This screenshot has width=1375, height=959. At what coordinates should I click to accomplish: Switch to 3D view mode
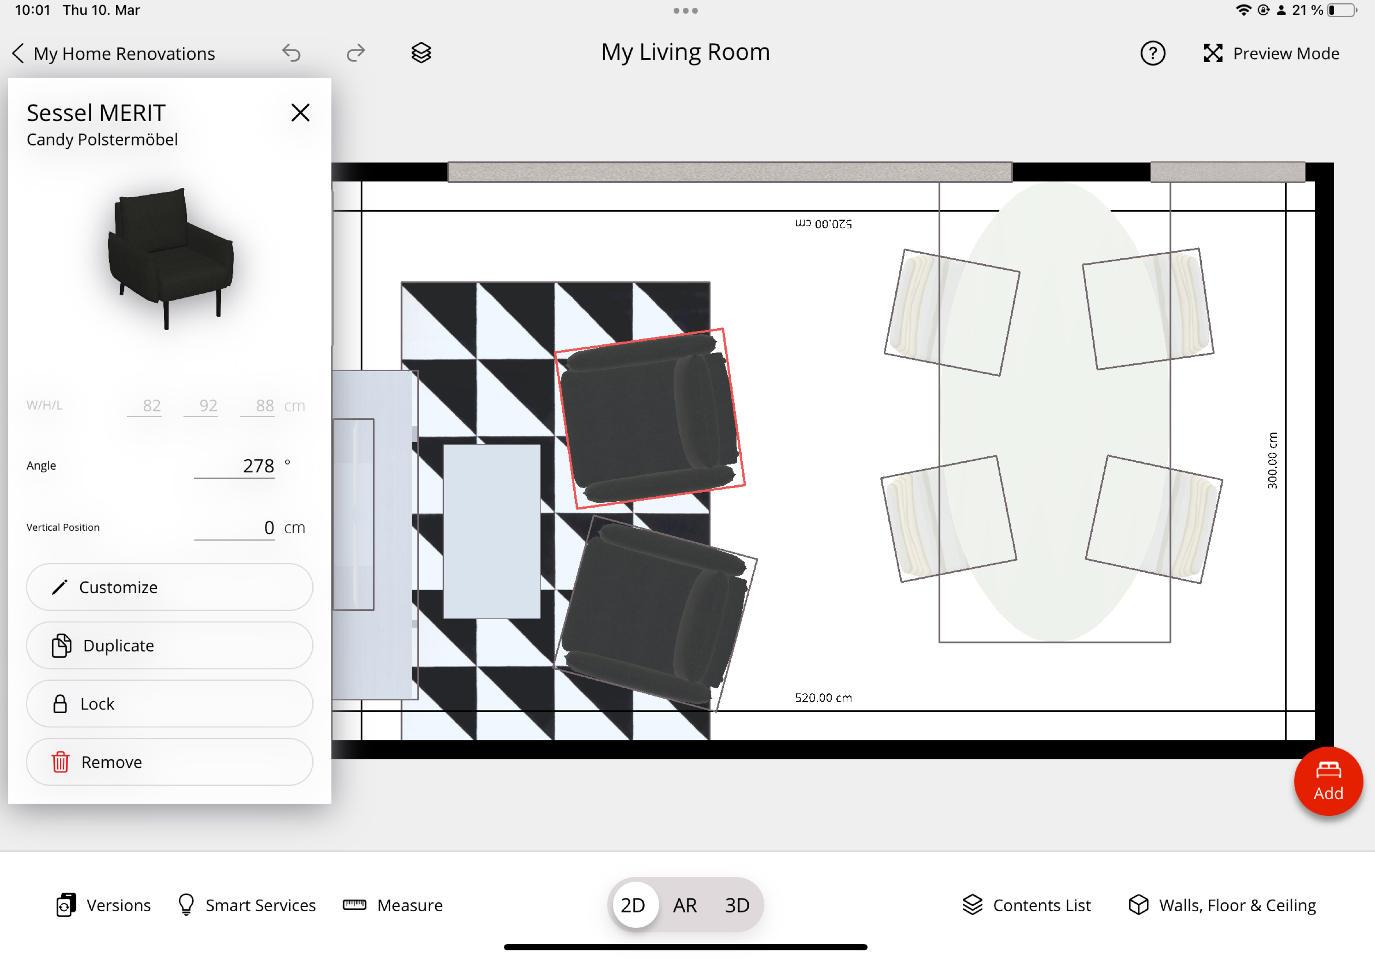pyautogui.click(x=737, y=905)
